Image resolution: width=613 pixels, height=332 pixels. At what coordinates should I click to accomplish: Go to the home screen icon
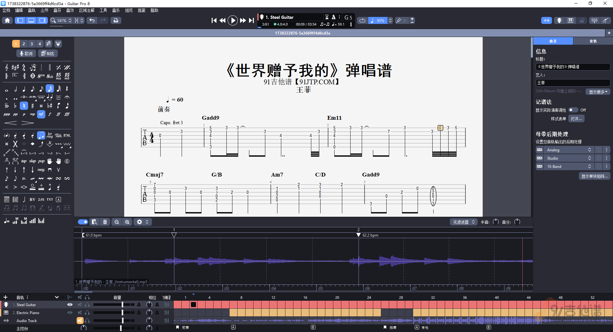(7, 20)
